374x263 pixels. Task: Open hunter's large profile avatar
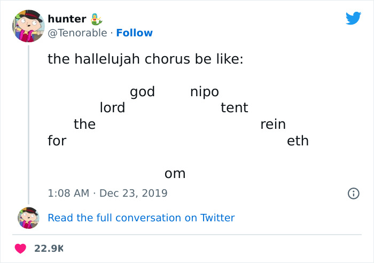tap(28, 26)
